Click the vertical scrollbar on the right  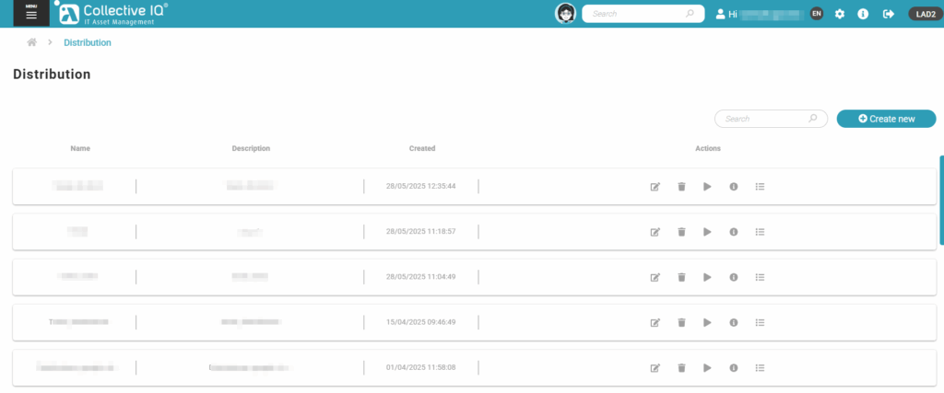pyautogui.click(x=941, y=200)
